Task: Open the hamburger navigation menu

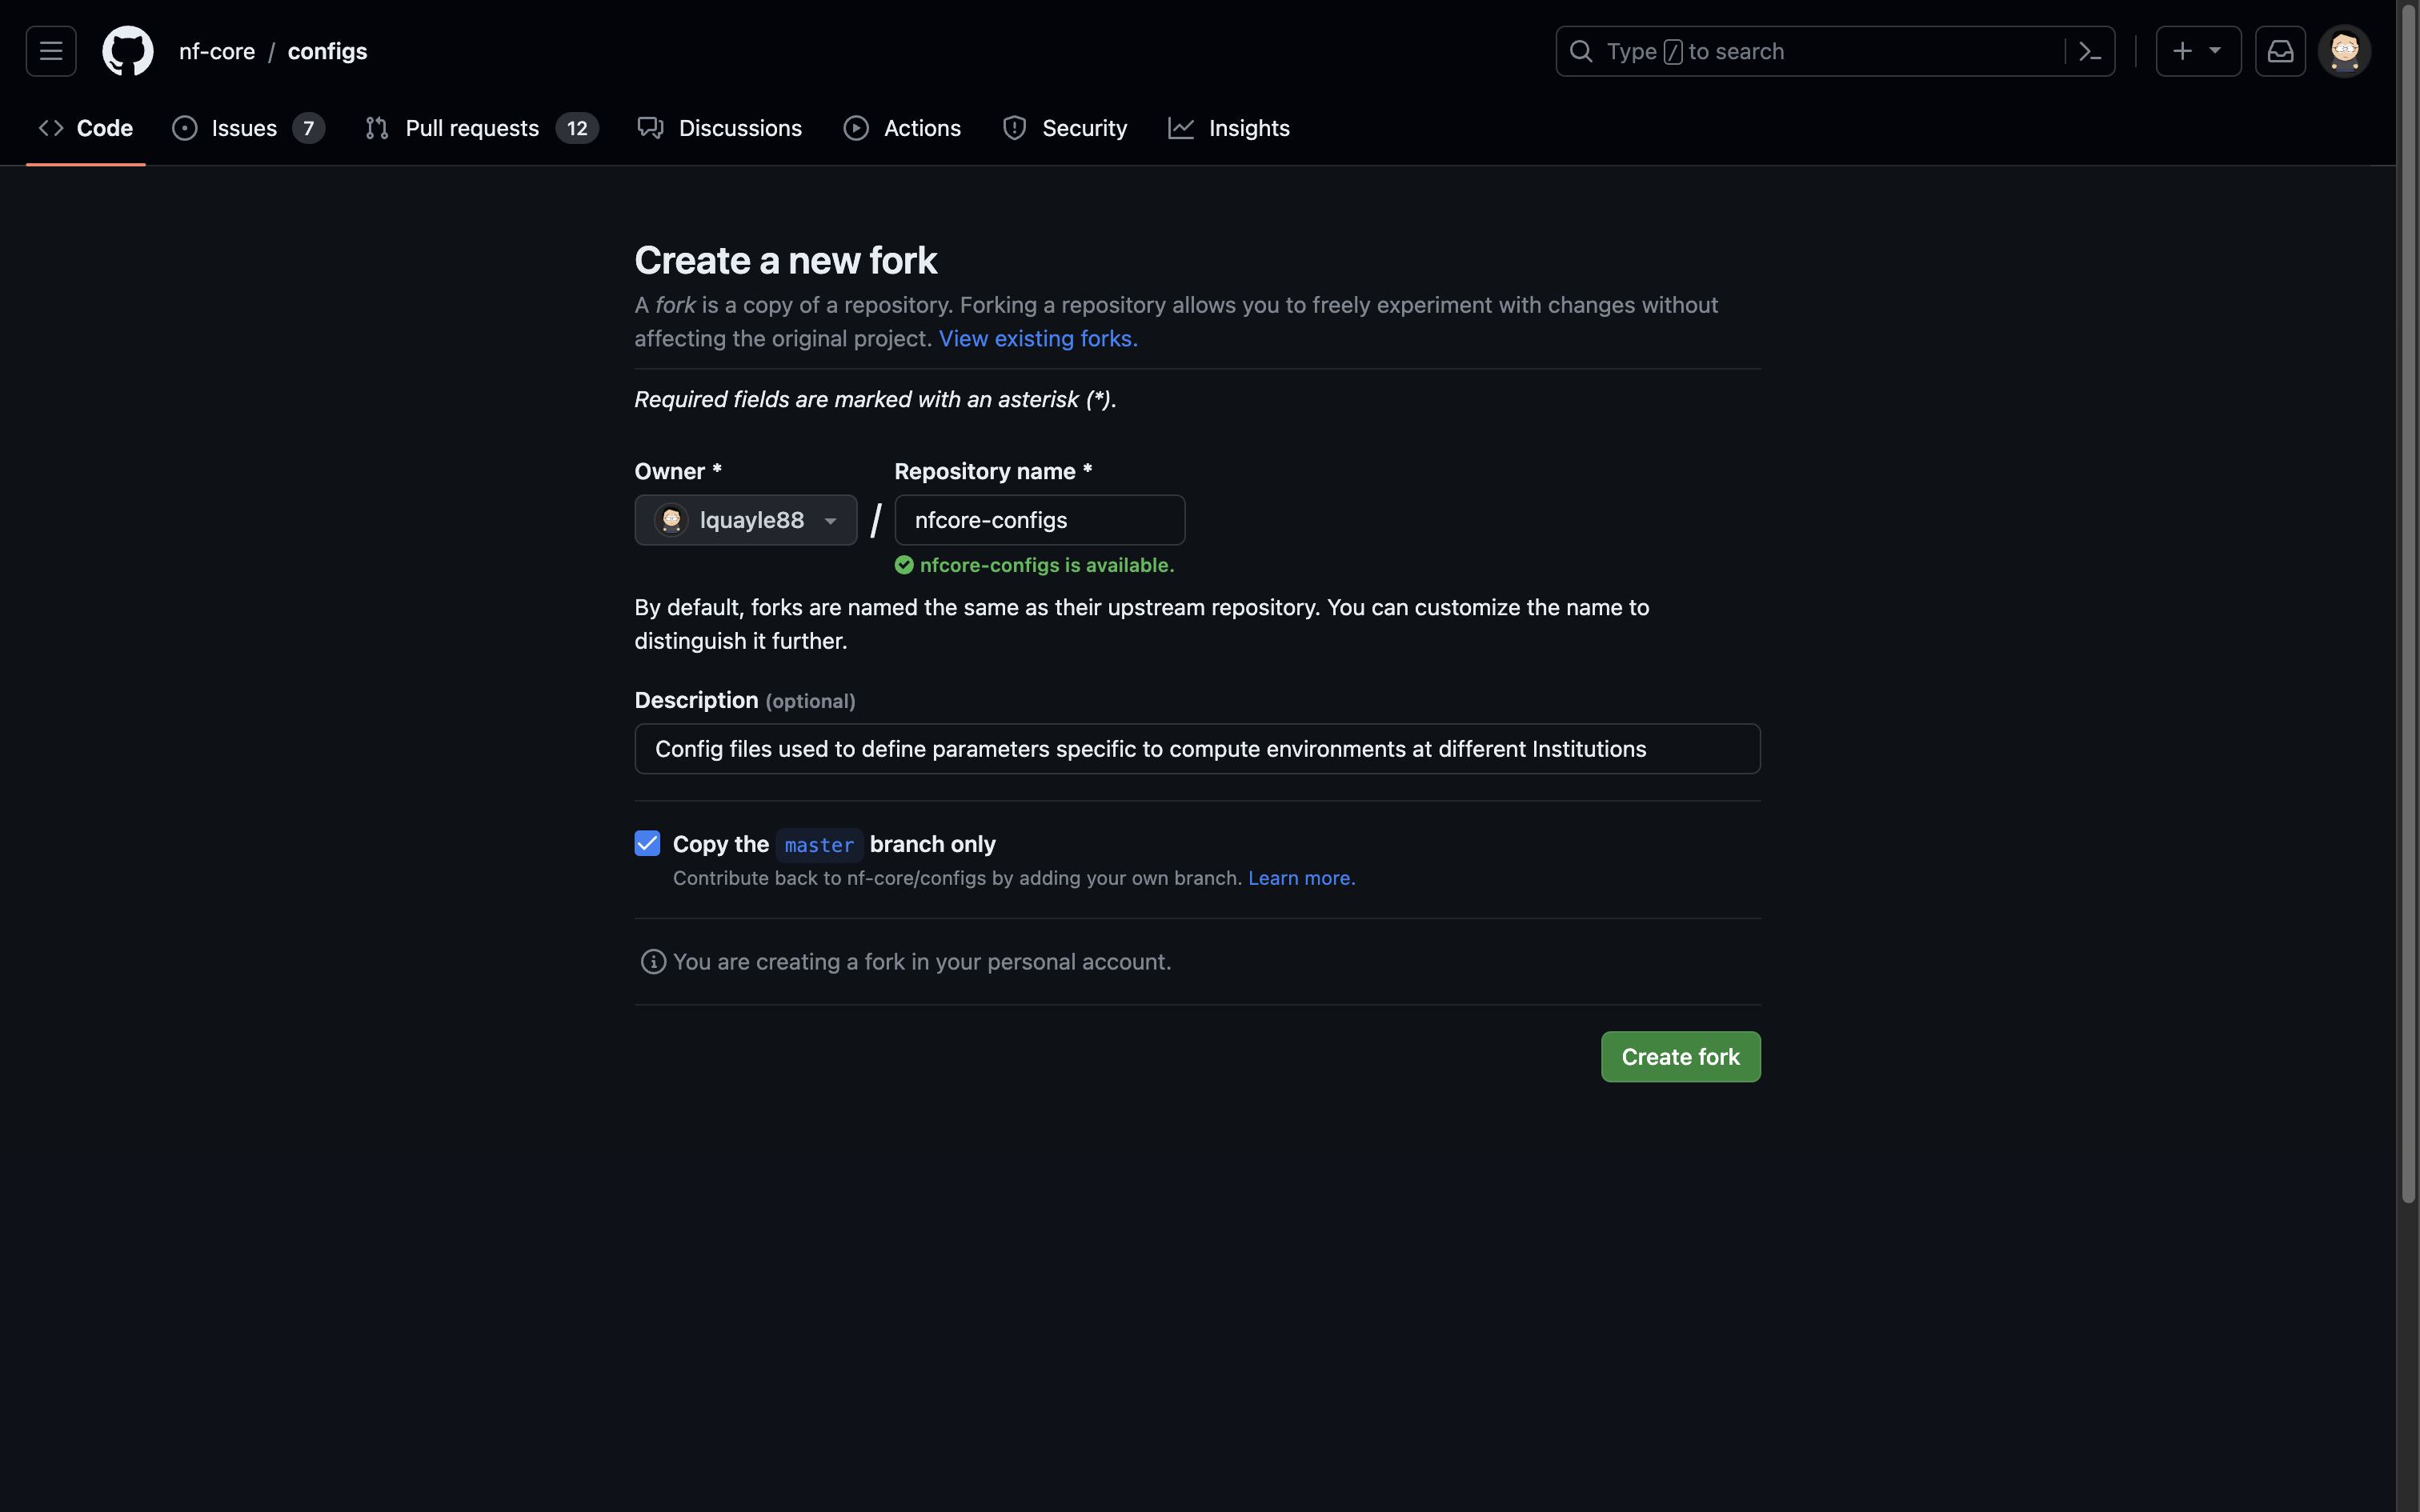Action: tap(51, 51)
